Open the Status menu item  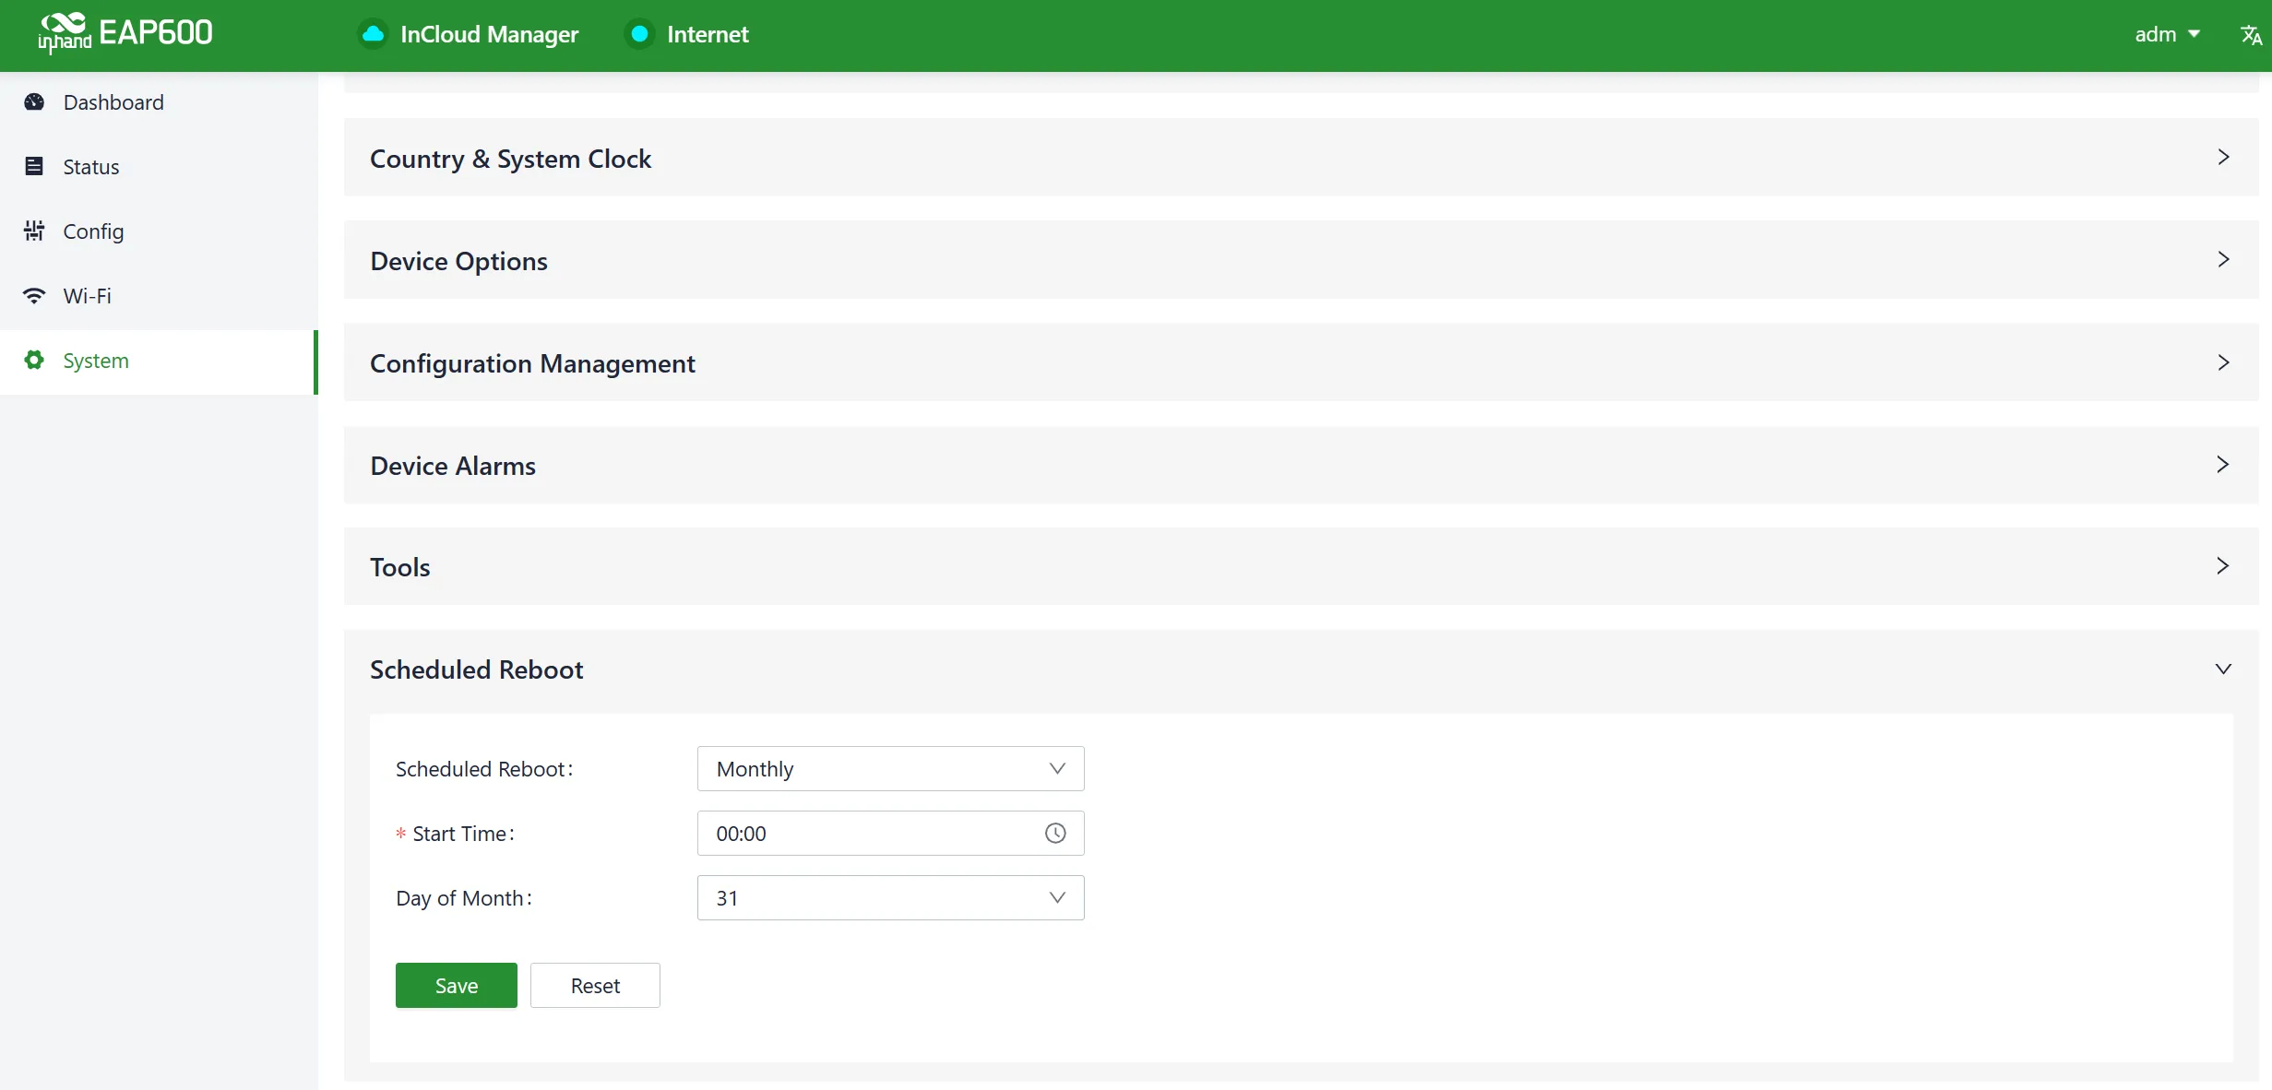pos(159,166)
